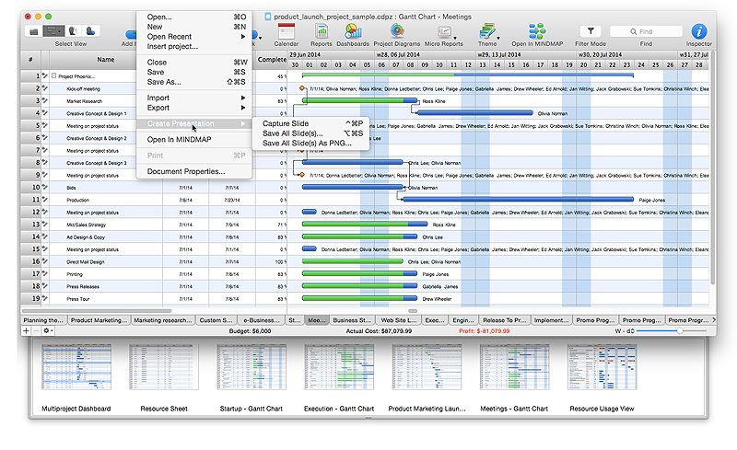Click the Filter Mode funnel icon

click(x=591, y=31)
